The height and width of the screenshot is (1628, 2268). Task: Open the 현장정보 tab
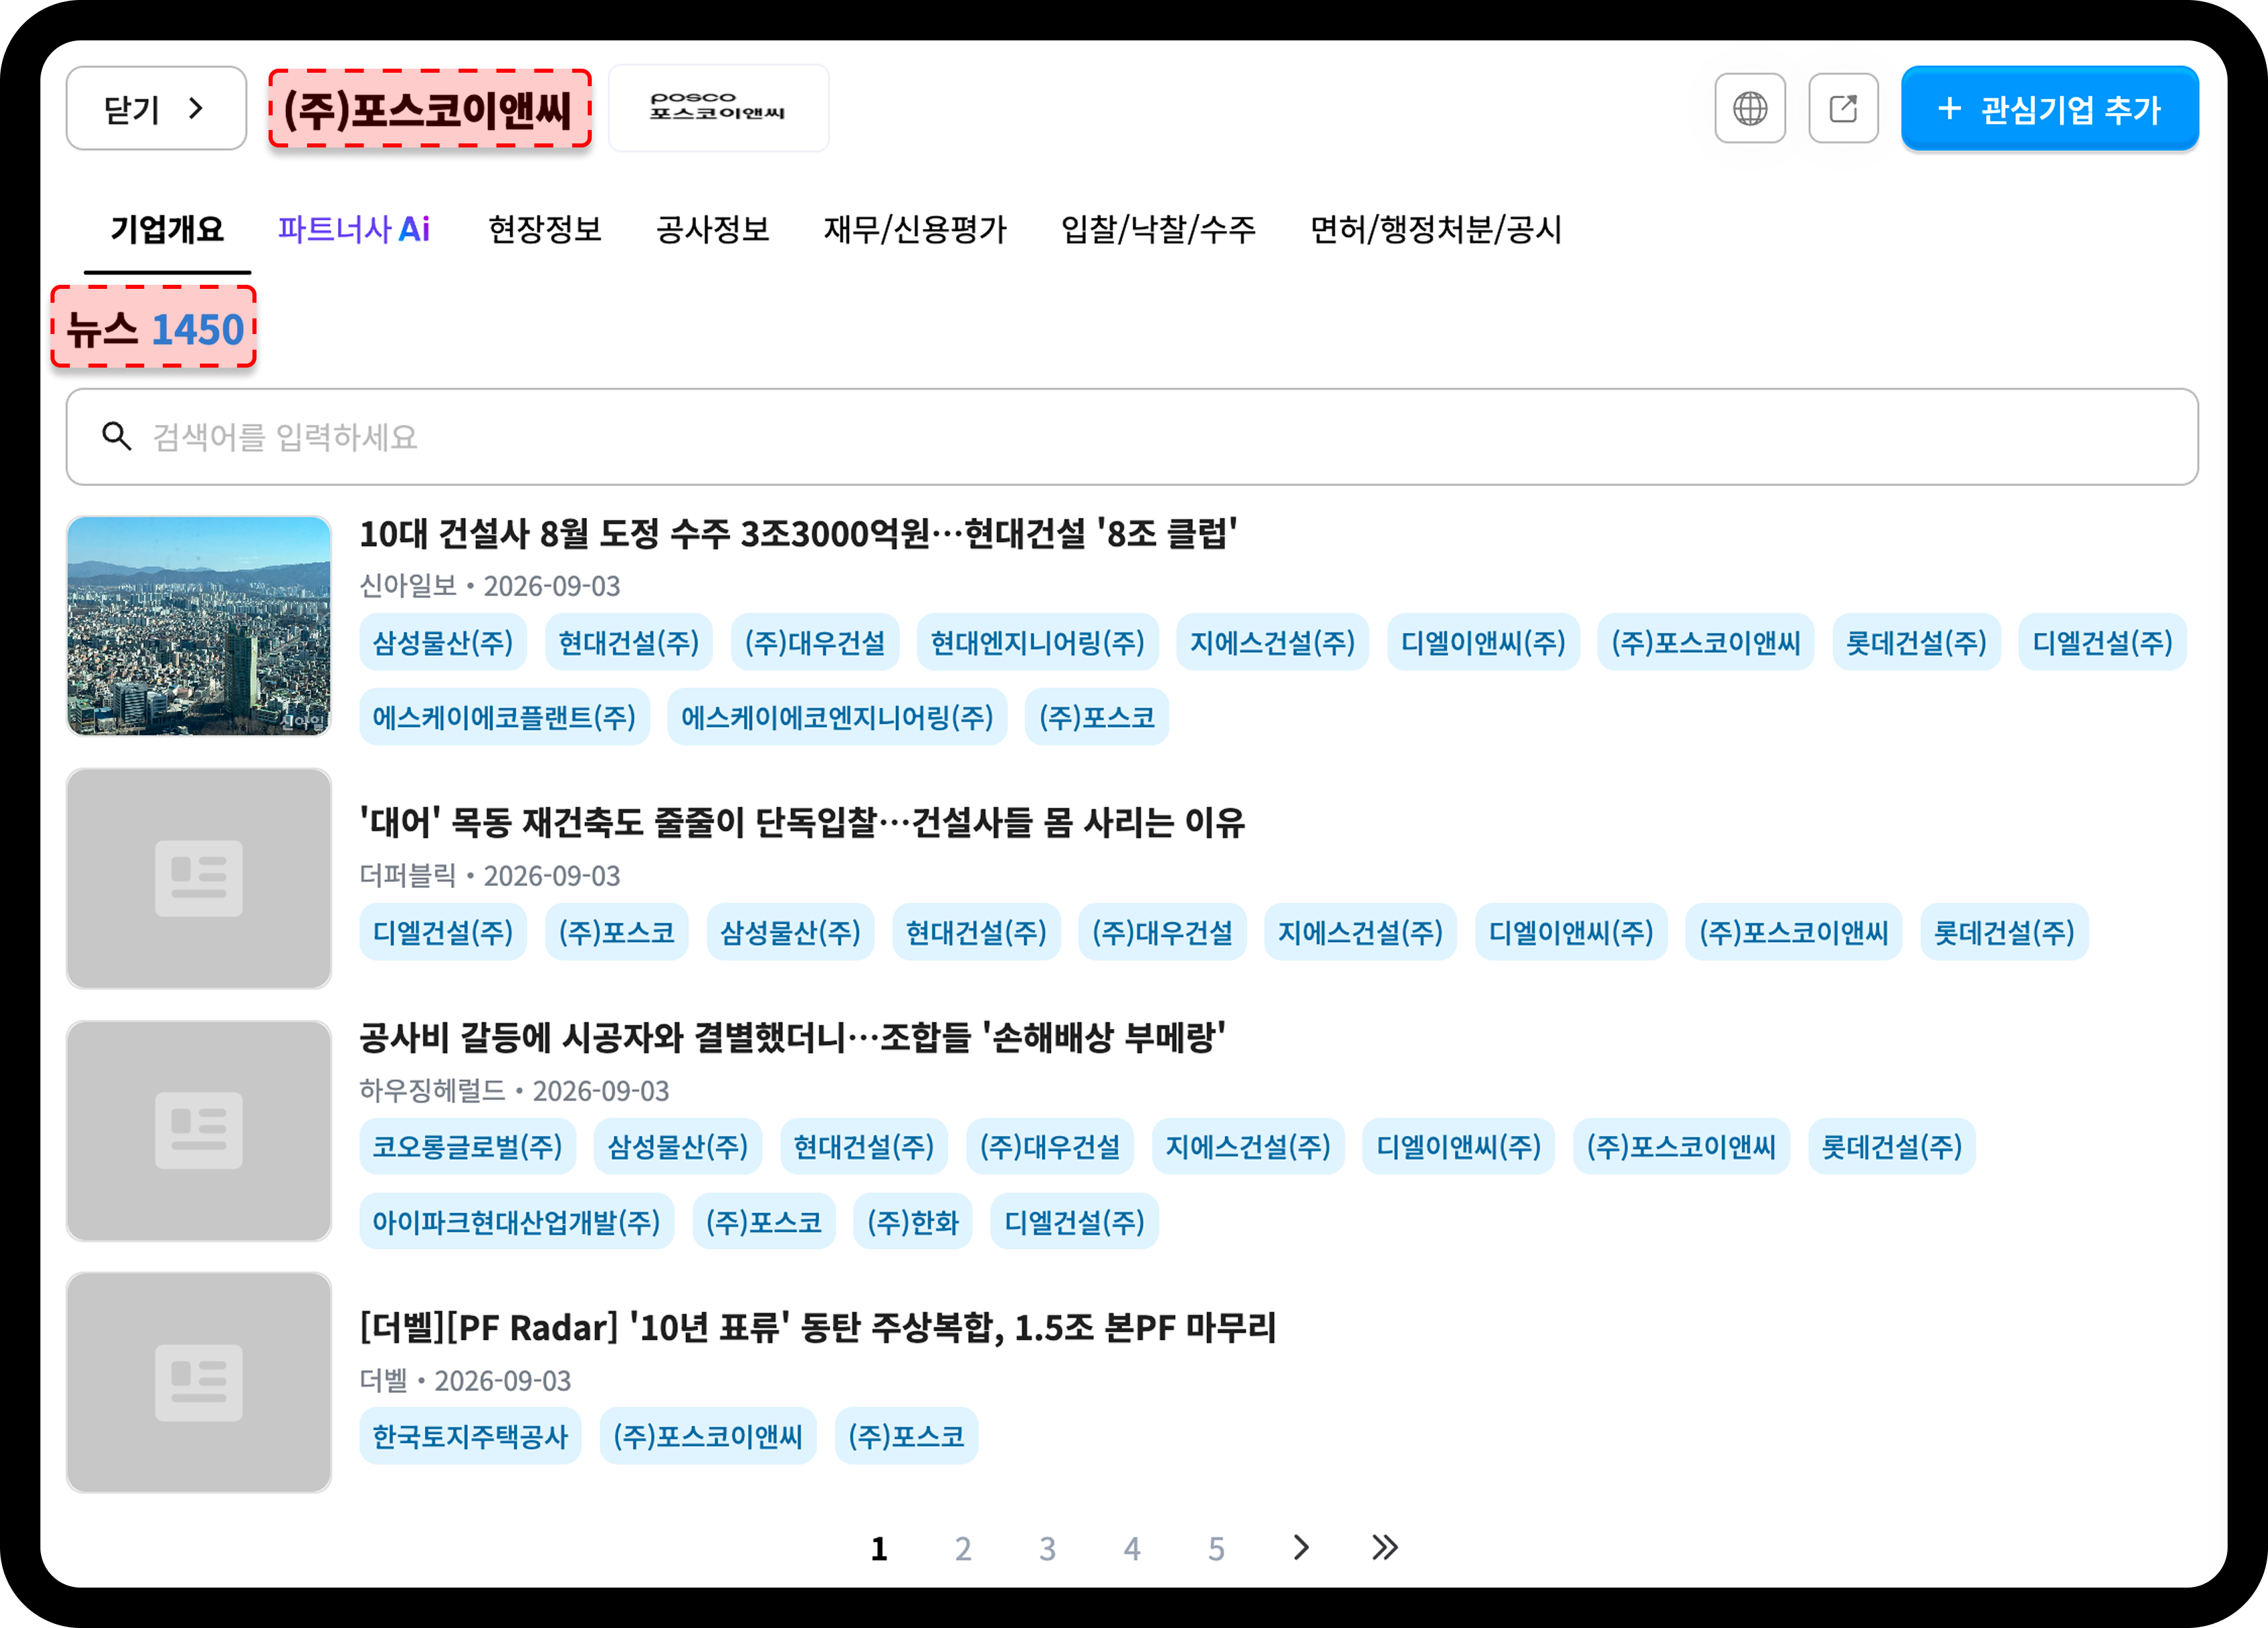544,229
